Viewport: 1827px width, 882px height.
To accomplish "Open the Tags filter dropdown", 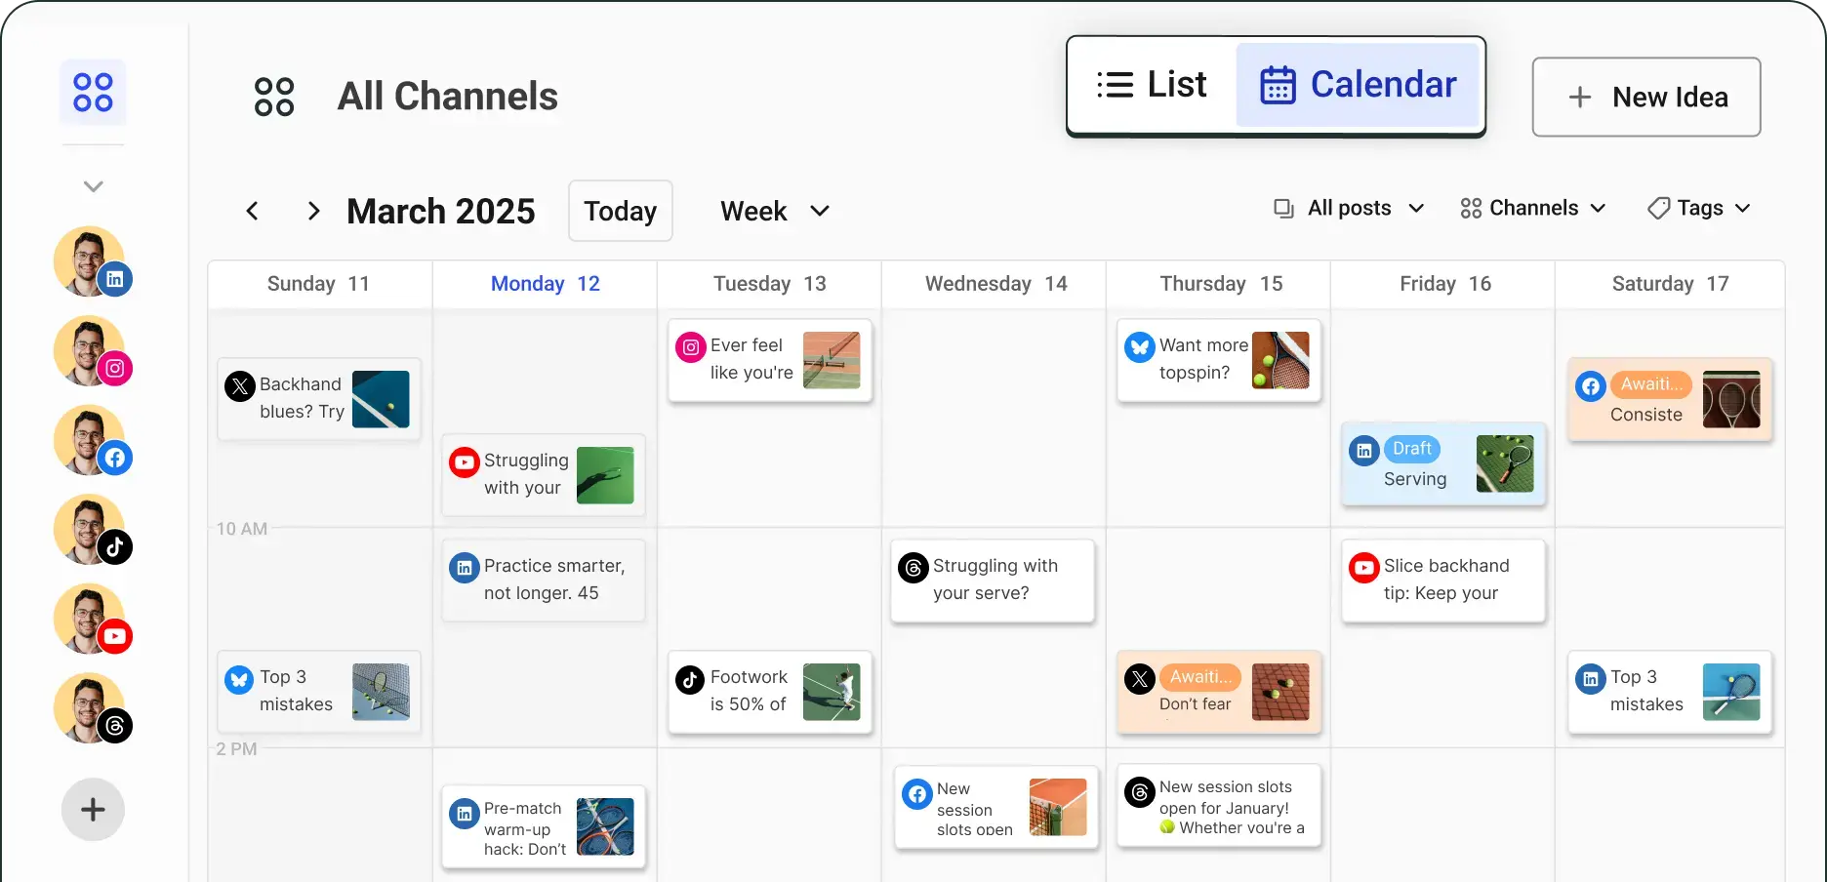I will pyautogui.click(x=1698, y=208).
